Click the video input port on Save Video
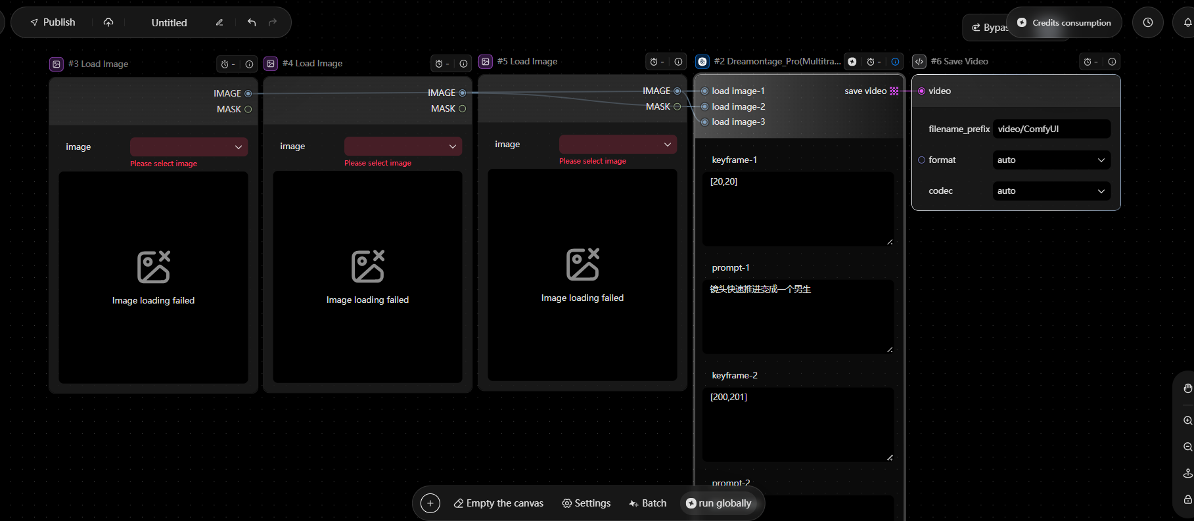This screenshot has width=1194, height=521. coord(922,91)
